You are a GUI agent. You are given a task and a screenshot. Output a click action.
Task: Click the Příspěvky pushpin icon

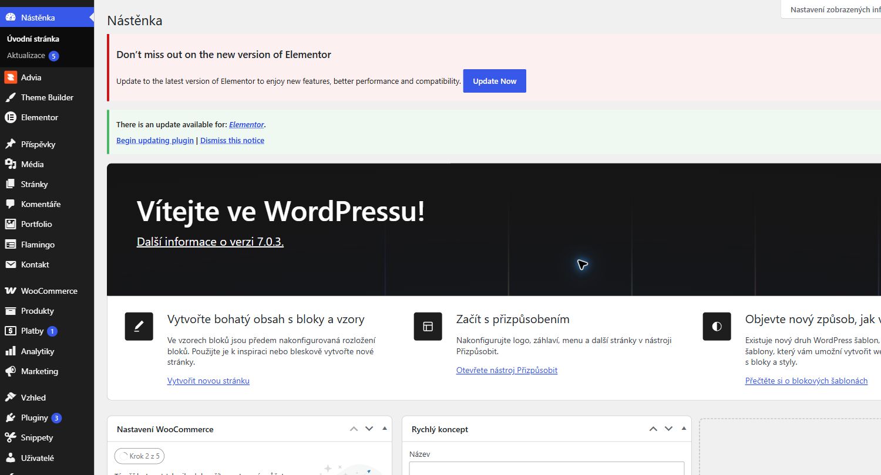(11, 144)
